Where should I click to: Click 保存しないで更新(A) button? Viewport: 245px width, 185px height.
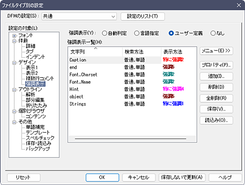(182, 177)
